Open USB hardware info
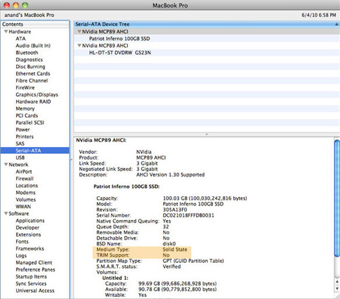 coord(20,157)
